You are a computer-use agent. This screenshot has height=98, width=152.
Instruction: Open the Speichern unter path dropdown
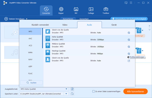coord(66,94)
